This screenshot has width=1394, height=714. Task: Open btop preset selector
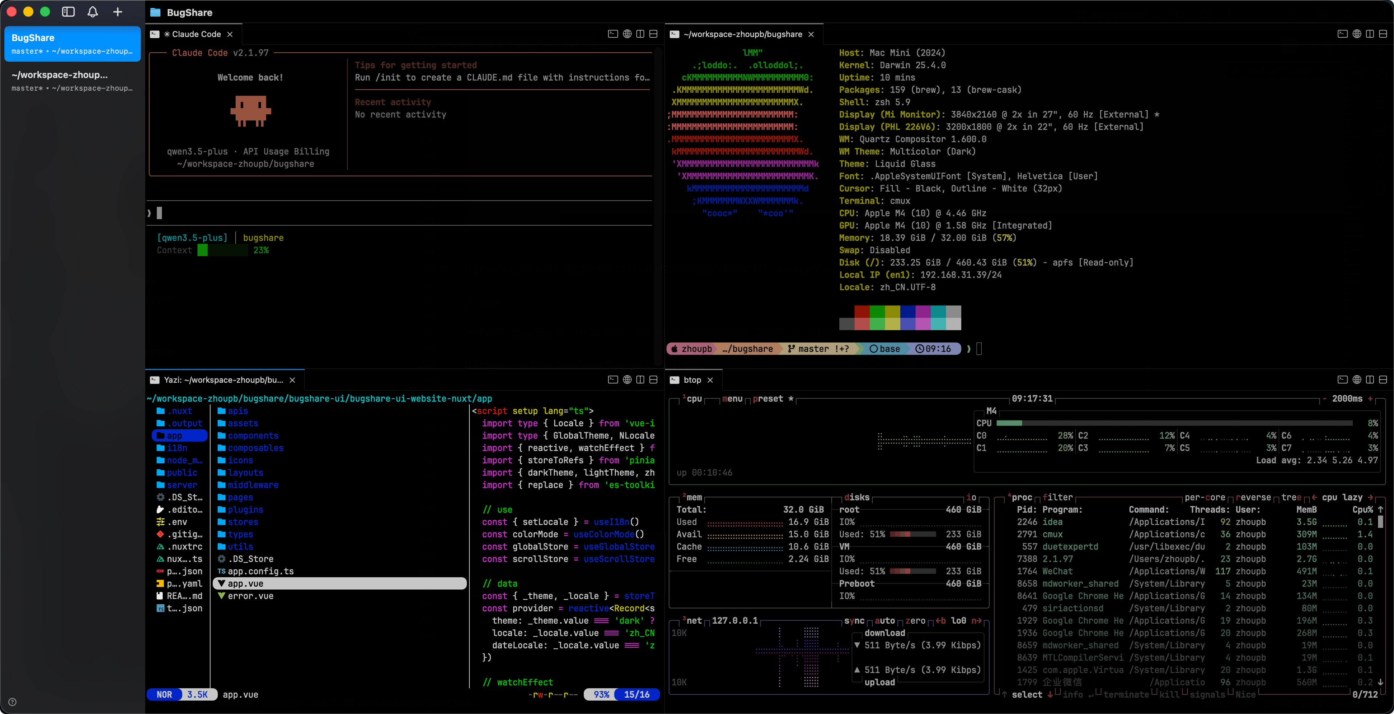768,399
